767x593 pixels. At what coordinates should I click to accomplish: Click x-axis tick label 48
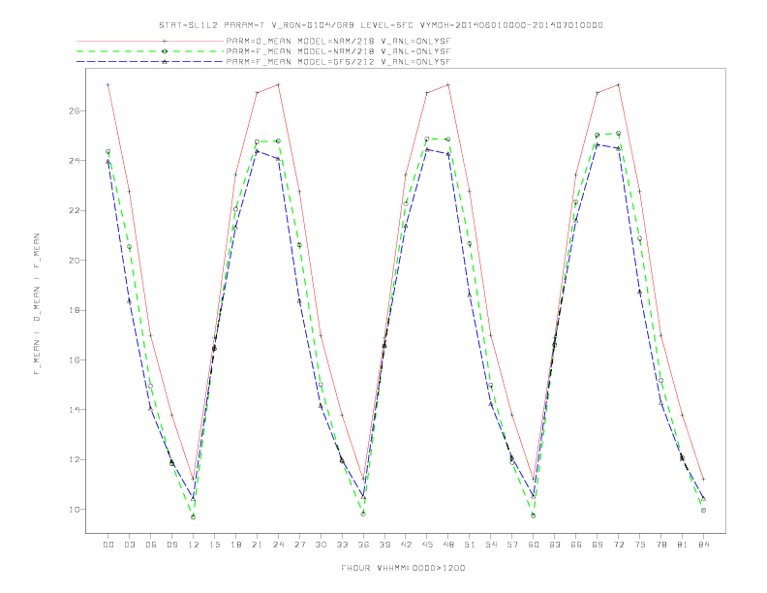(448, 545)
